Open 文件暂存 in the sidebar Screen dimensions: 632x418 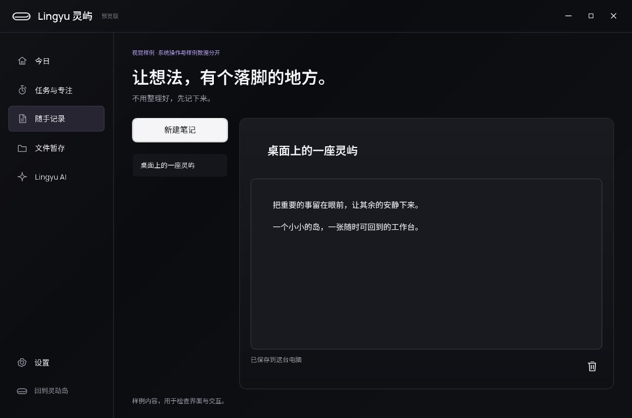(56, 148)
